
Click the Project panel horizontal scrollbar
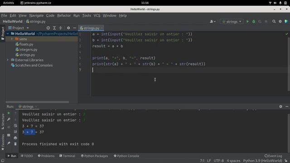[37, 102]
